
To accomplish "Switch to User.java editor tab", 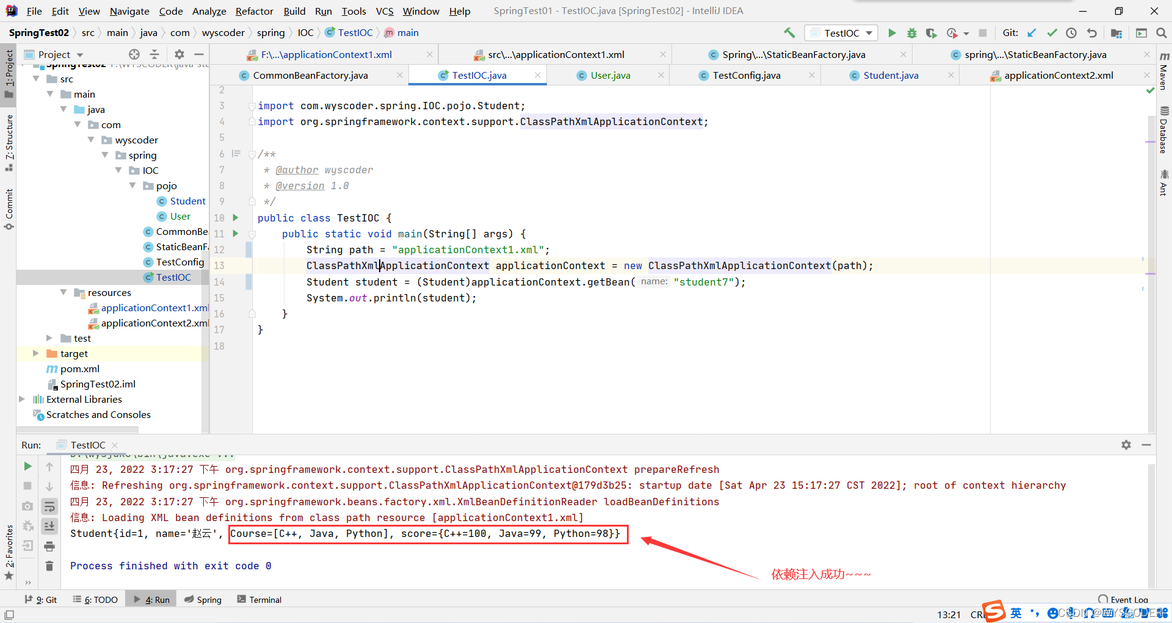I will 610,75.
